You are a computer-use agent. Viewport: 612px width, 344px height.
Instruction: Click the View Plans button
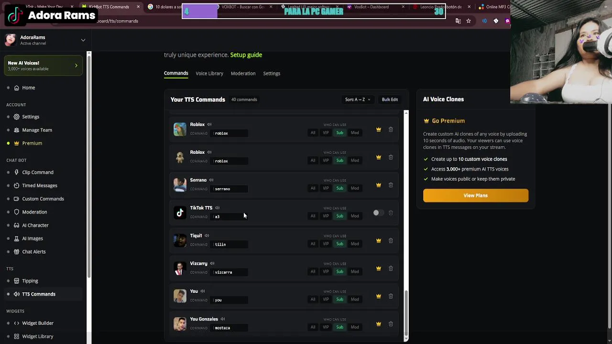pos(476,195)
